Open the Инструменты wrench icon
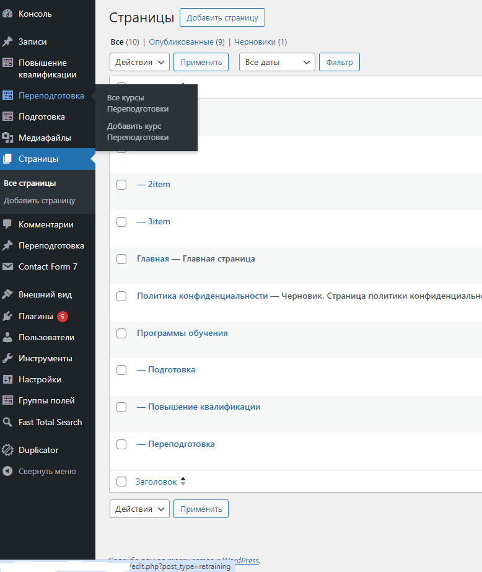The width and height of the screenshot is (482, 572). 7,359
